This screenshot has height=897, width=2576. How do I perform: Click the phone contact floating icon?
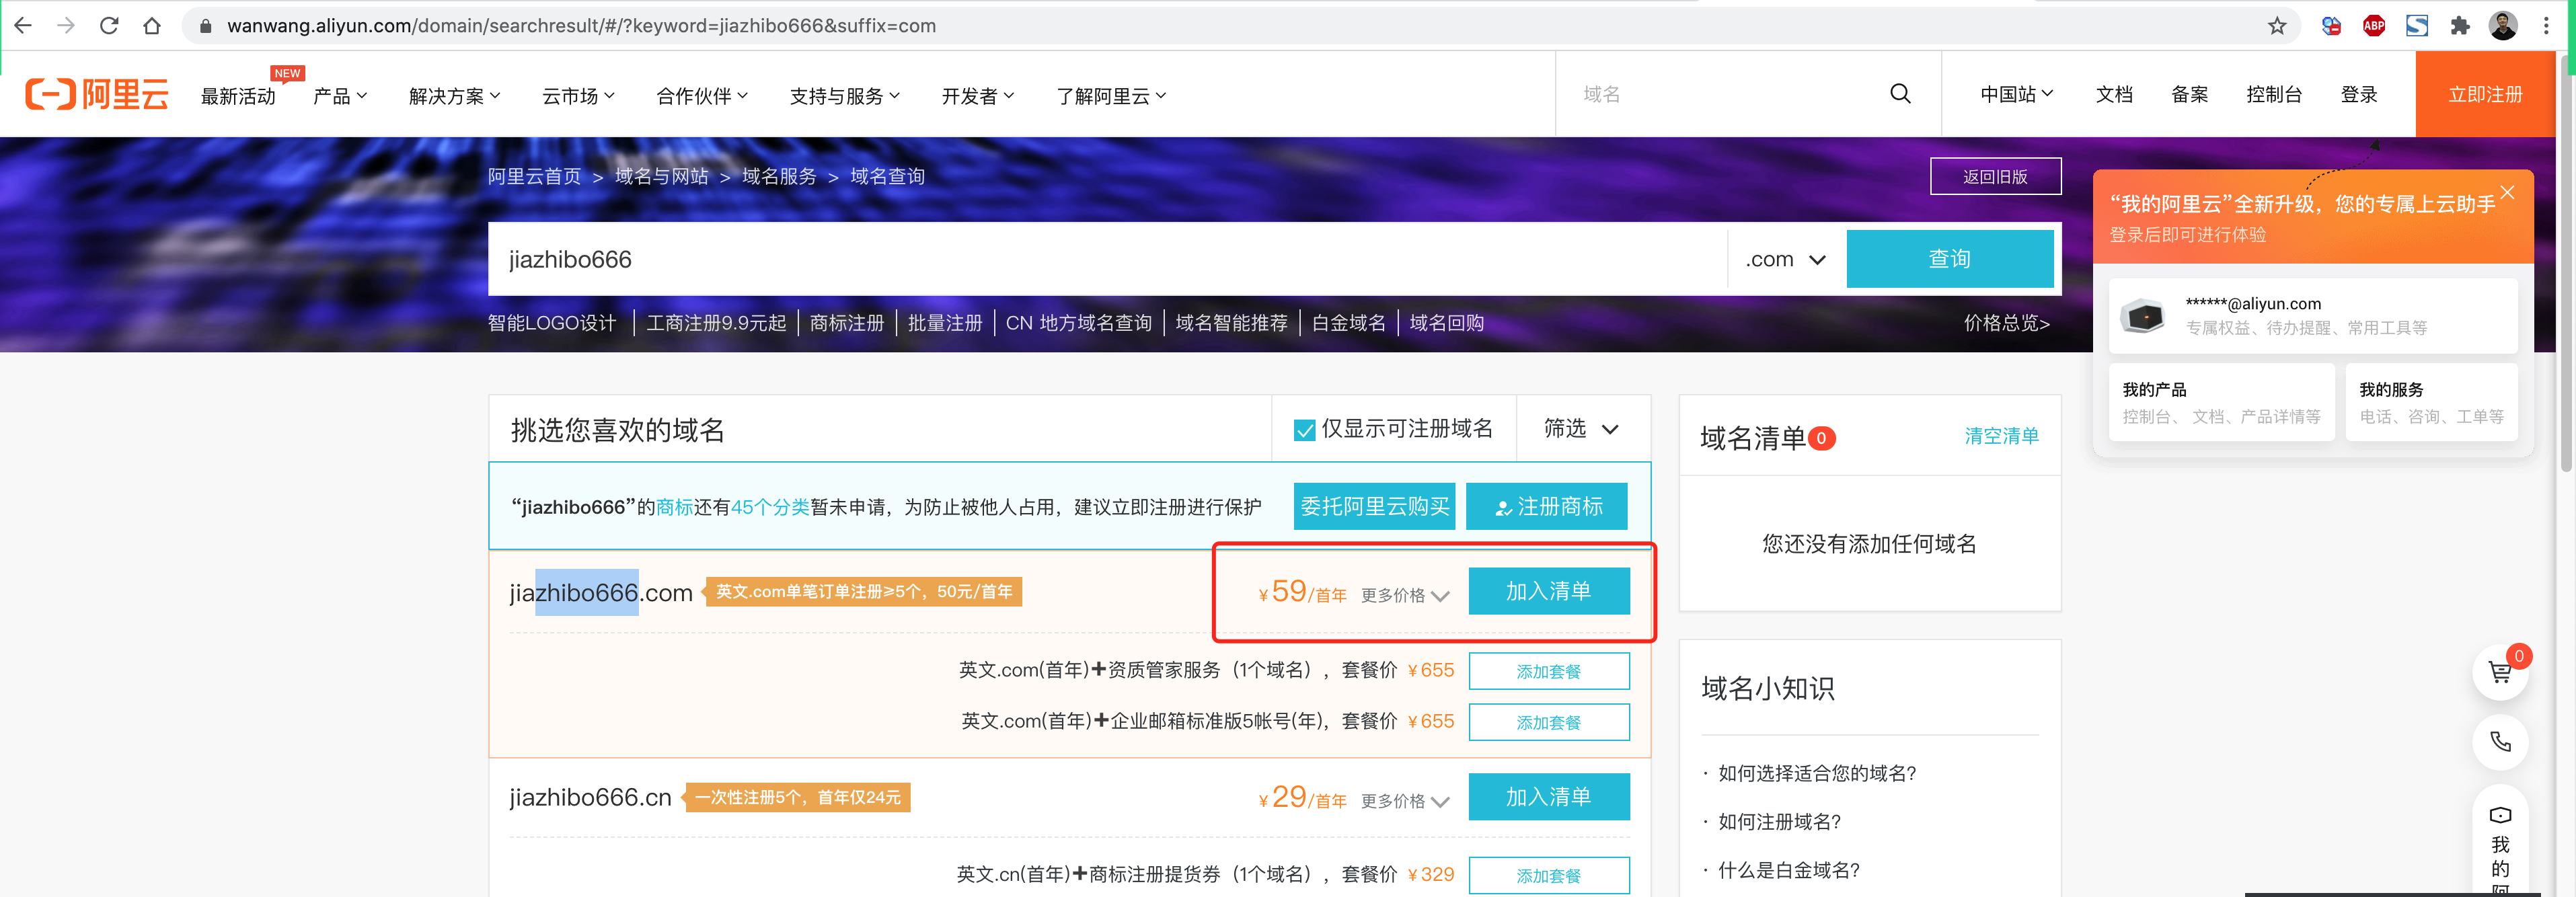tap(2500, 742)
